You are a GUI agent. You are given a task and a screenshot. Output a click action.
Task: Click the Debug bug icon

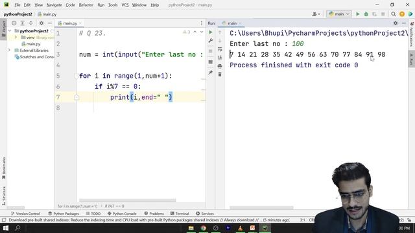366,14
